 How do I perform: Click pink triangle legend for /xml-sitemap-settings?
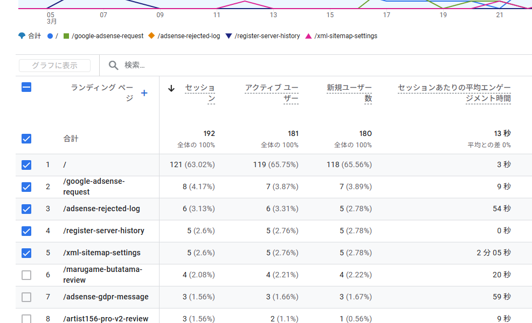pos(308,36)
